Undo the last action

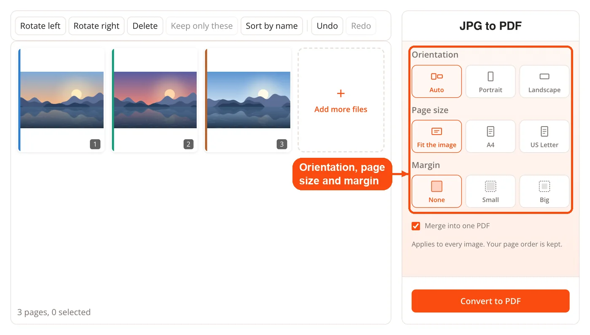tap(327, 26)
